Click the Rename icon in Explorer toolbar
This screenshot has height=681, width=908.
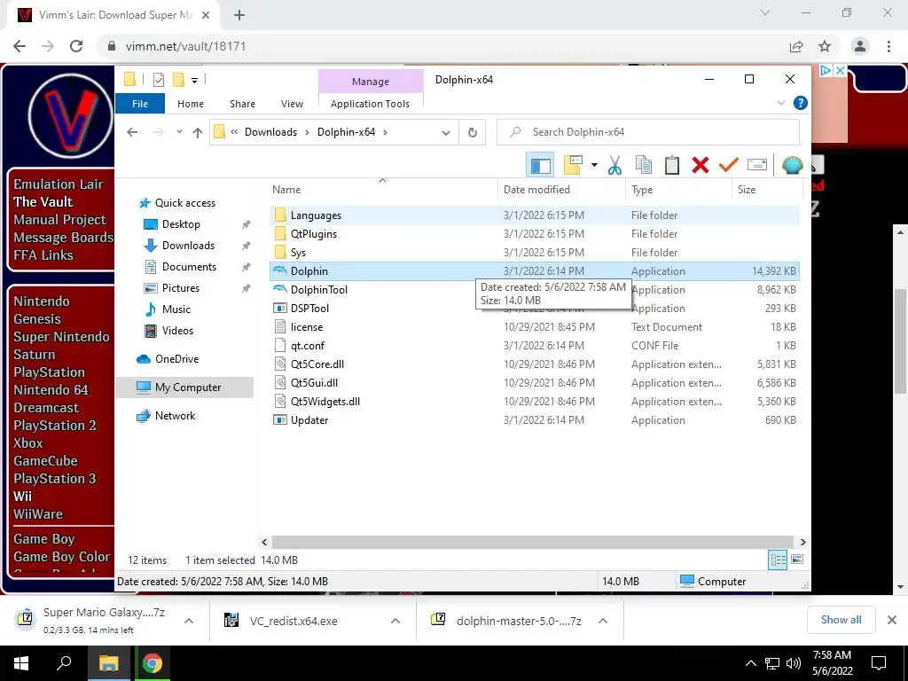(757, 166)
